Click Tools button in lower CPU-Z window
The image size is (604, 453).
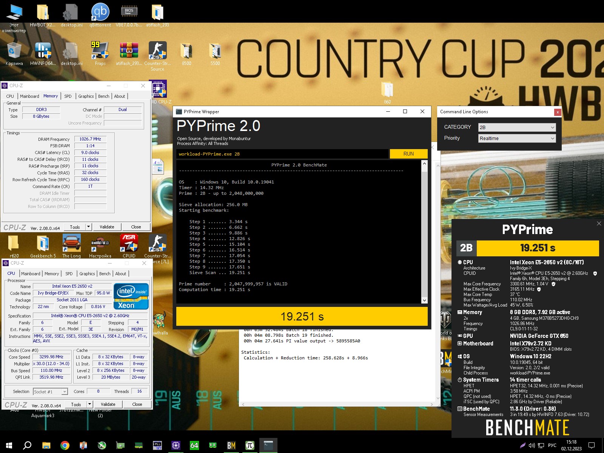[x=76, y=404]
